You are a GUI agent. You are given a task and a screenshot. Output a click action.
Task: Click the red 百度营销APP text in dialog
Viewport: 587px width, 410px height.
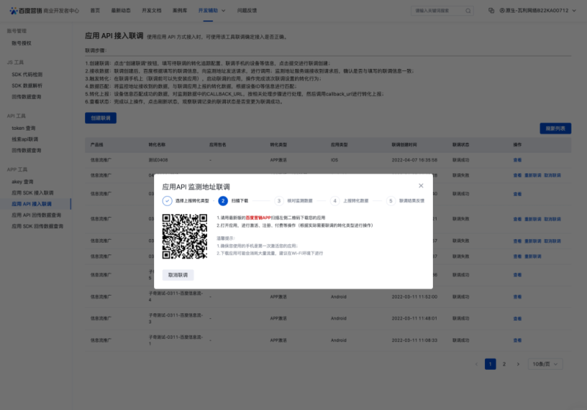click(x=258, y=217)
